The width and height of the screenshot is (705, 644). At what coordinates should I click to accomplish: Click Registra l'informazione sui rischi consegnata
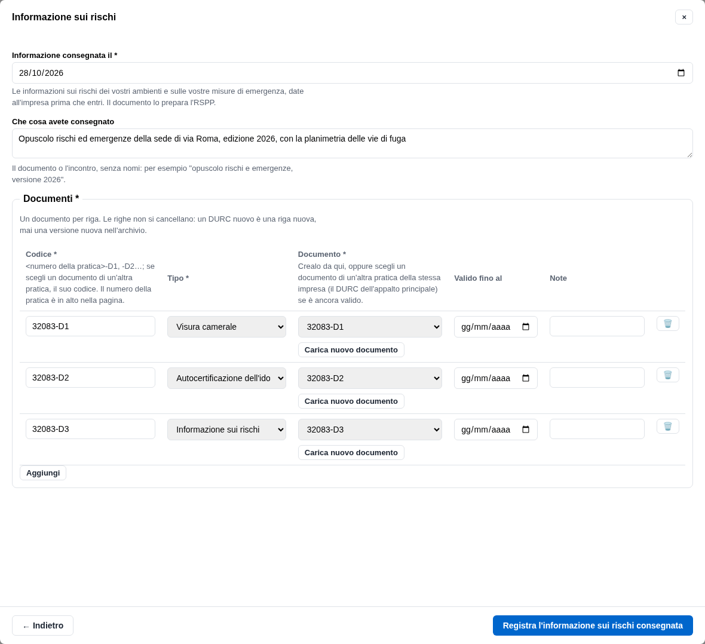pos(593,625)
